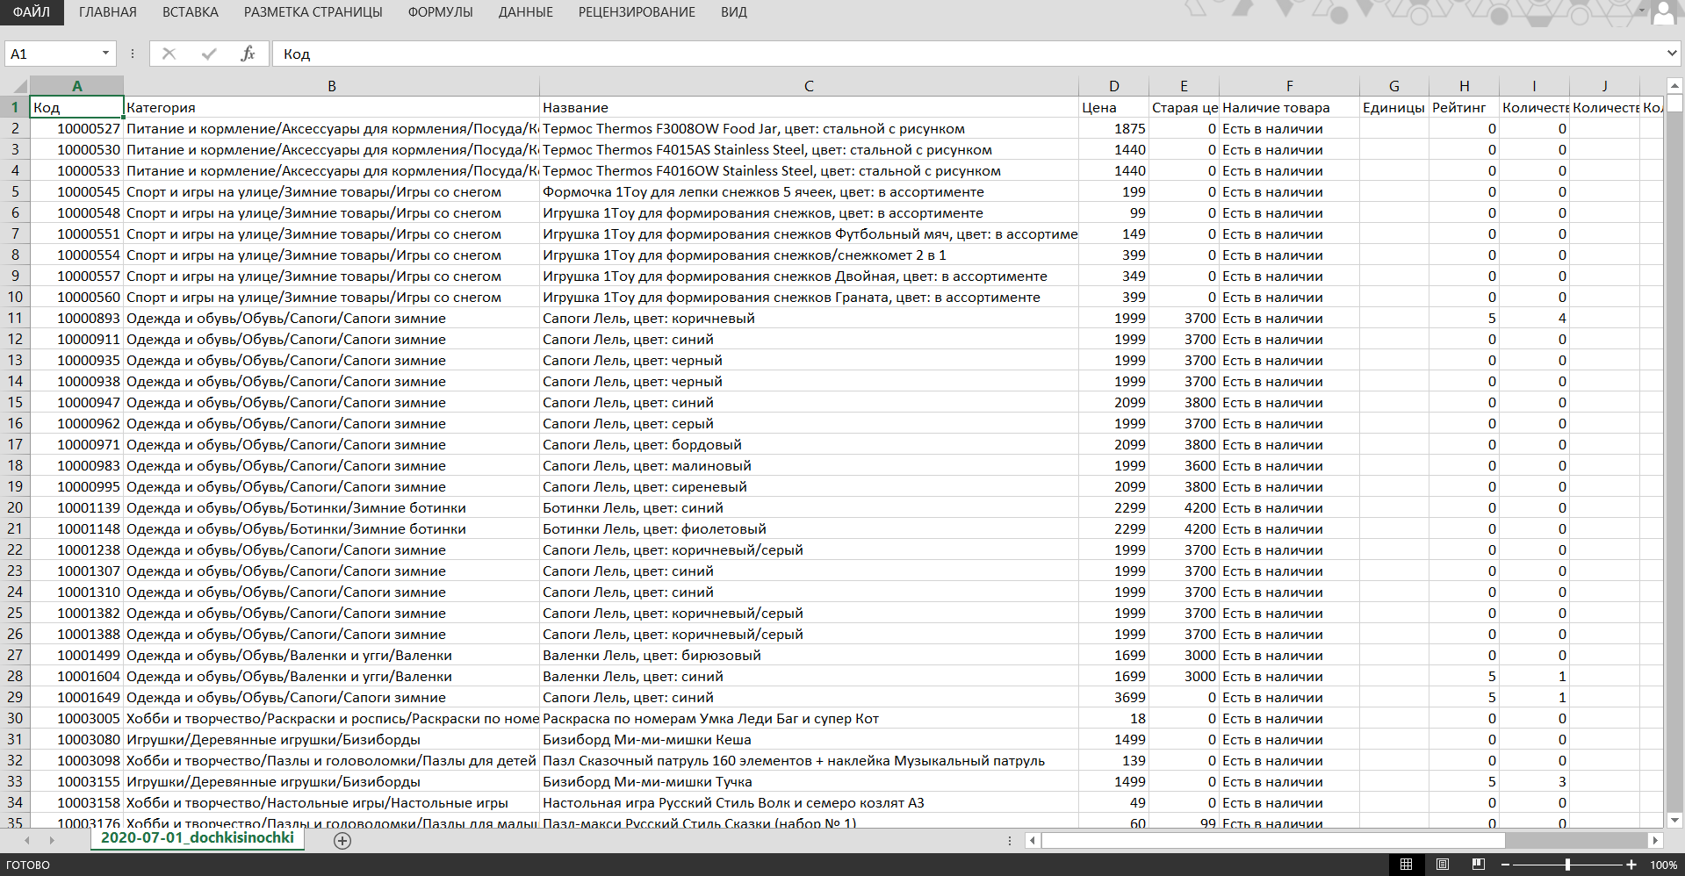Click the previous sheet navigation arrow
The width and height of the screenshot is (1685, 876).
(26, 840)
